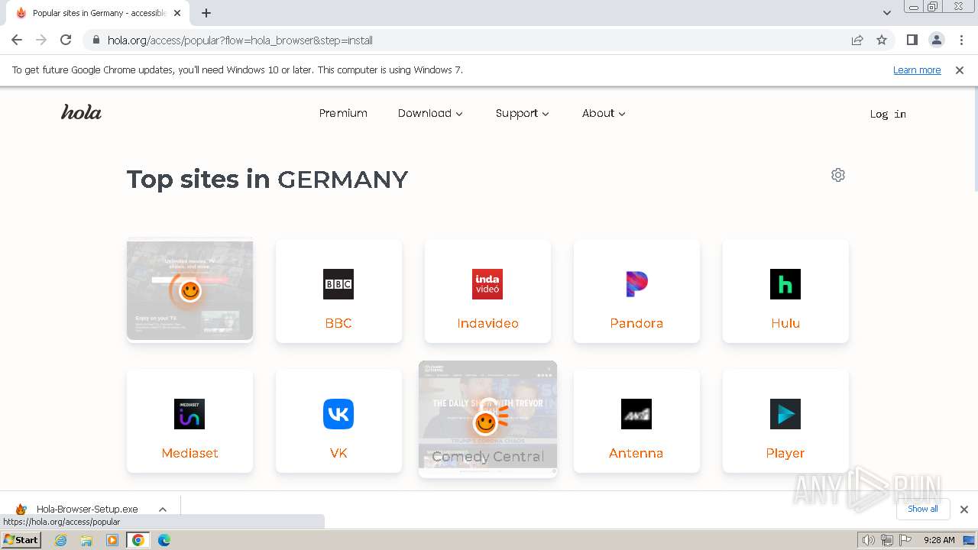978x550 pixels.
Task: Open the Chrome profile avatar
Action: pyautogui.click(x=937, y=40)
